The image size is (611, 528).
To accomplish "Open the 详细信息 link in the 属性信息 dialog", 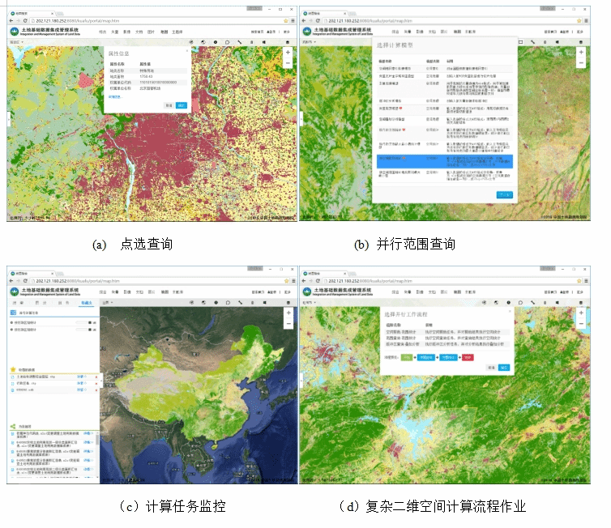I will click(114, 96).
